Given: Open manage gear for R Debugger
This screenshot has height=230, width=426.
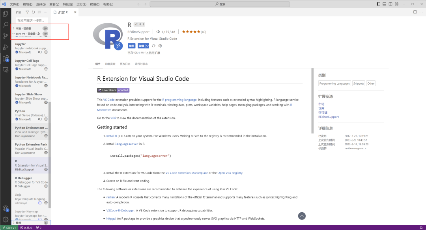Looking at the screenshot, I should 46,186.
